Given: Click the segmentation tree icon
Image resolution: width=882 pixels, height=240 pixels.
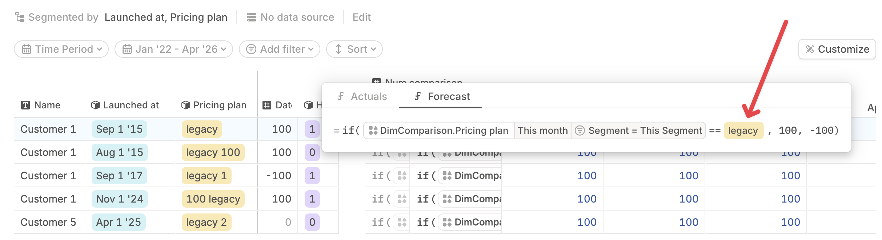Looking at the screenshot, I should tap(20, 17).
